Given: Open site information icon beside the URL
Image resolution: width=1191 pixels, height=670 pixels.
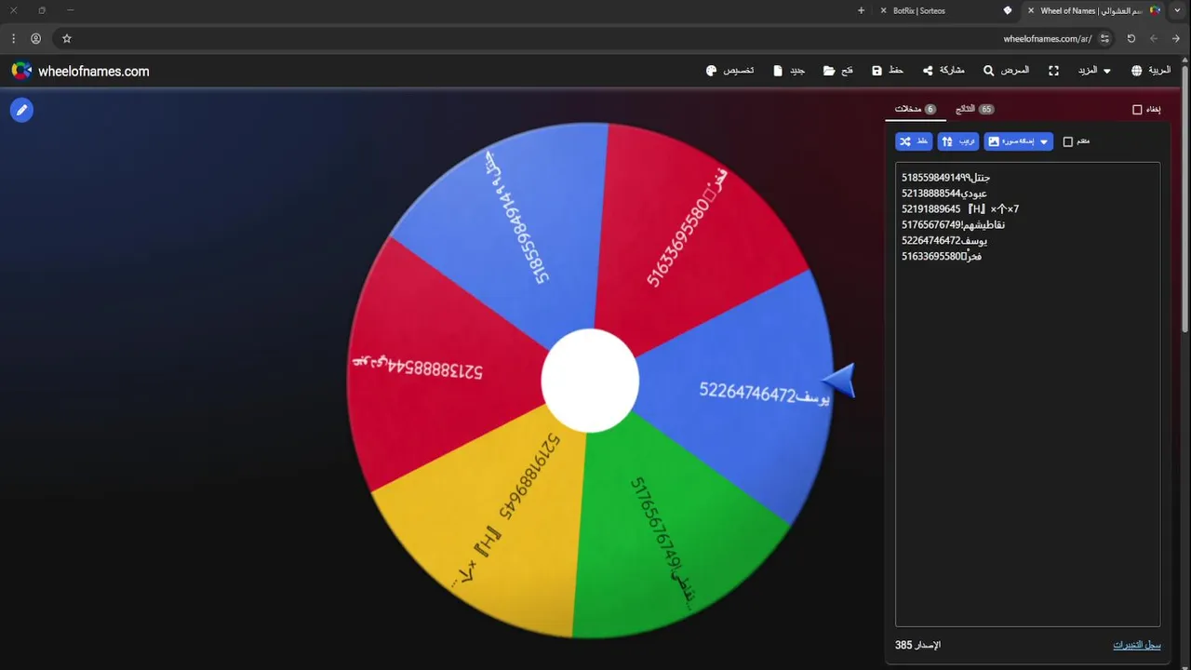Looking at the screenshot, I should click(1105, 38).
